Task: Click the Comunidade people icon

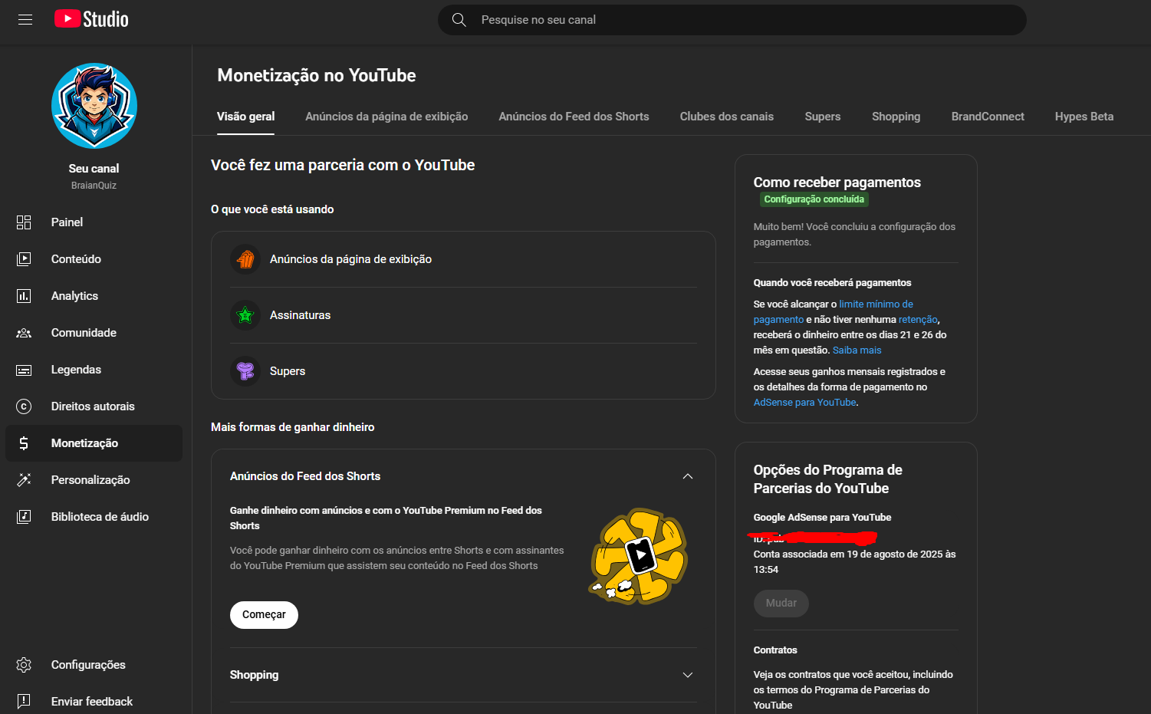Action: point(24,333)
